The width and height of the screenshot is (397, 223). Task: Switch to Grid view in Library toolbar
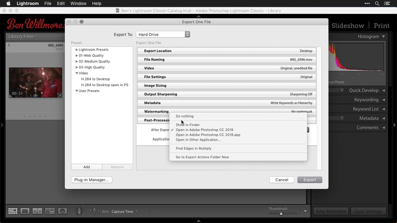click(x=13, y=211)
